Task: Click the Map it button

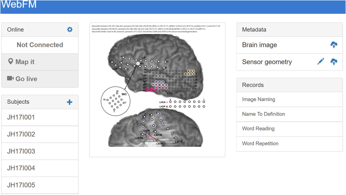Action: click(40, 62)
